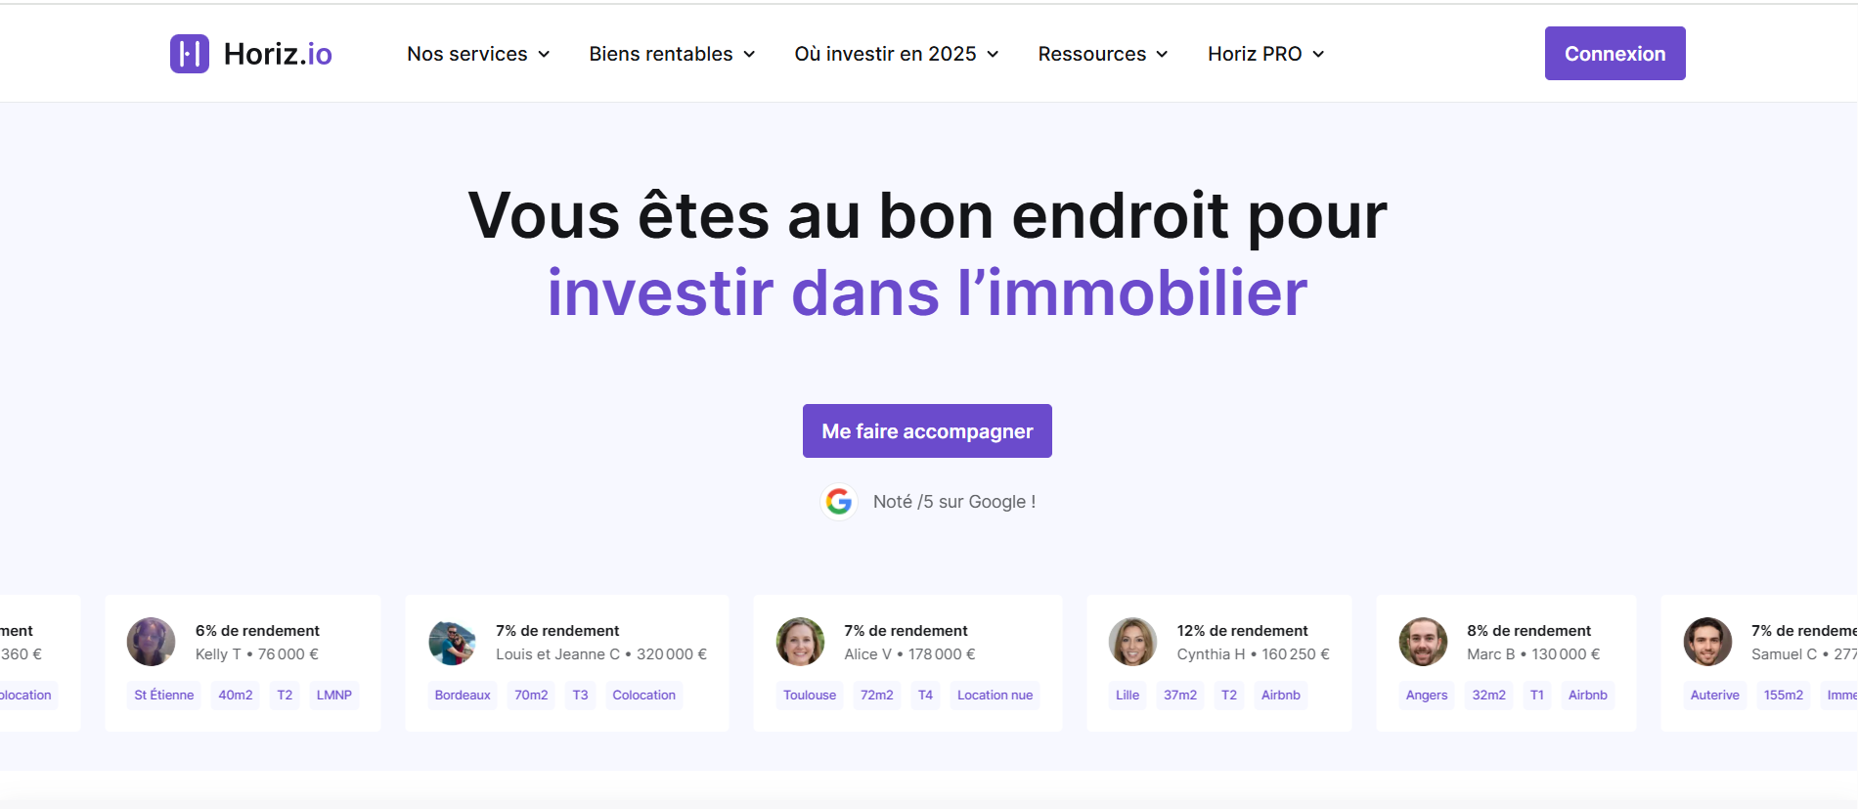The image size is (1858, 809).
Task: Click the Me faire accompagner button
Action: 927,431
